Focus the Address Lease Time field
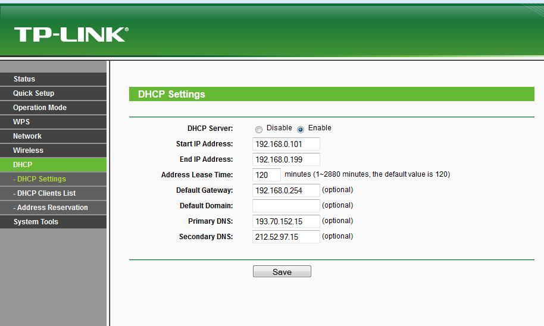 tap(266, 175)
